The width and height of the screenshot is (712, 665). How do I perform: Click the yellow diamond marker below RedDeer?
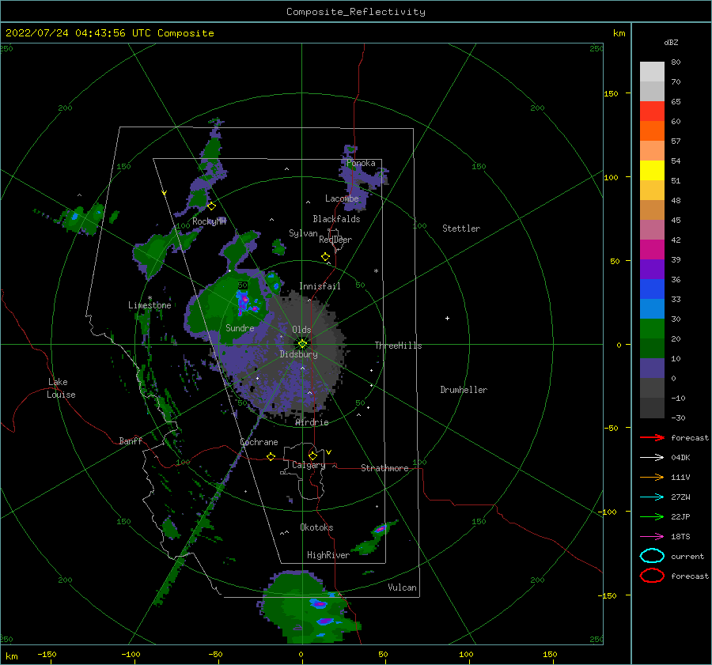pos(326,257)
